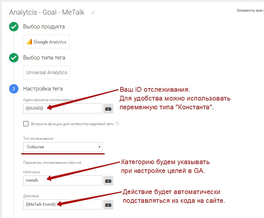The image size is (264, 218).
Task: Click the Категория field containing metalk
Action: 63,180
